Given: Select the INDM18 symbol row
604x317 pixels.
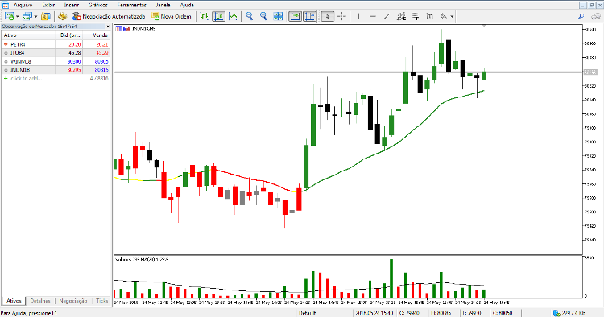Looking at the screenshot, I should pos(56,70).
